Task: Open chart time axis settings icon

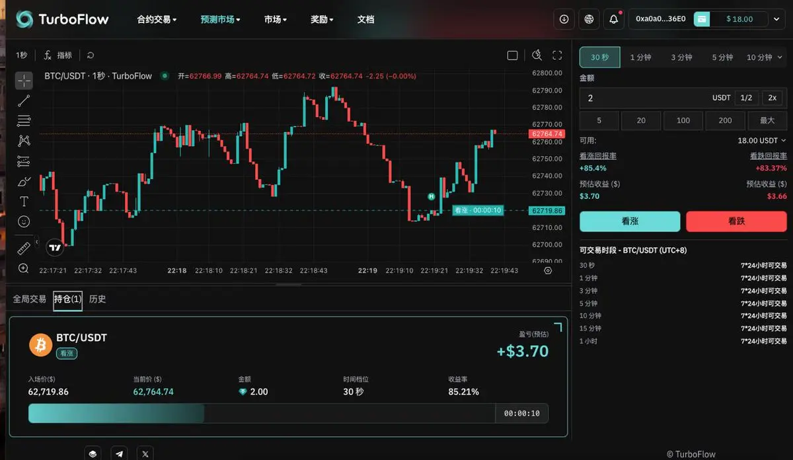Action: pyautogui.click(x=548, y=270)
